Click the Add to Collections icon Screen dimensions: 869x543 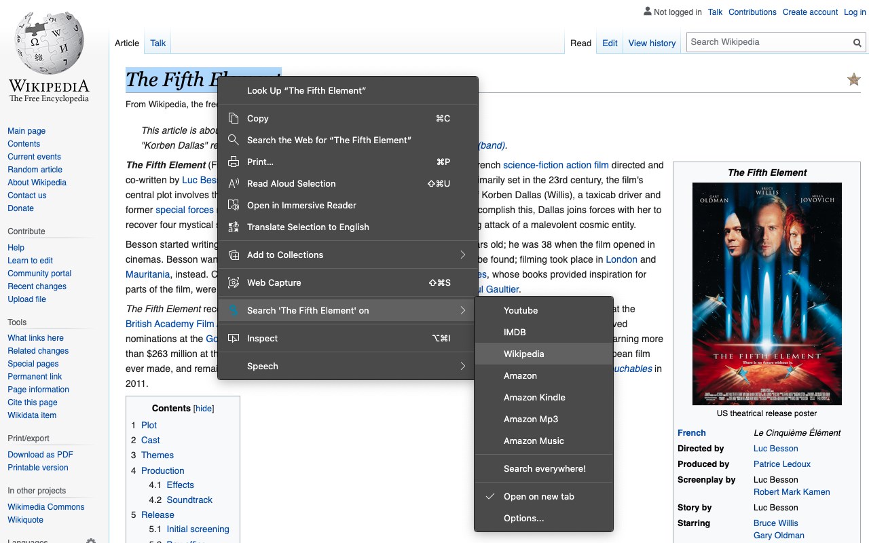click(234, 255)
